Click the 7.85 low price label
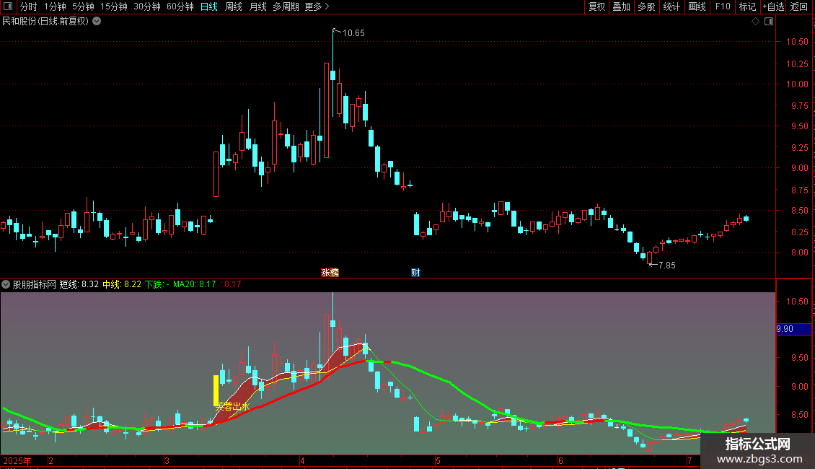815x469 pixels. point(667,266)
